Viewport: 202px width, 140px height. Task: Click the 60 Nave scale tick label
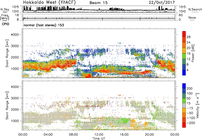coord(181,15)
